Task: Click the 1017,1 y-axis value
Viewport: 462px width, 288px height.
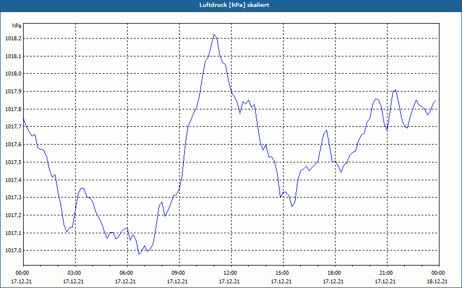Action: pos(13,233)
